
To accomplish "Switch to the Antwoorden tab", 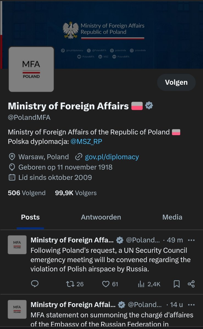I will point(101,217).
